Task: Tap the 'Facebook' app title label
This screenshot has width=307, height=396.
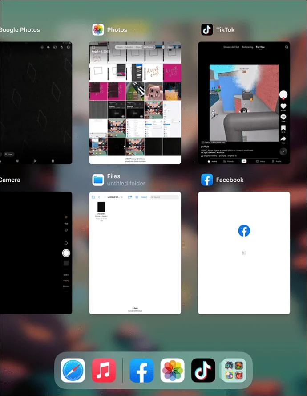Action: coord(230,180)
